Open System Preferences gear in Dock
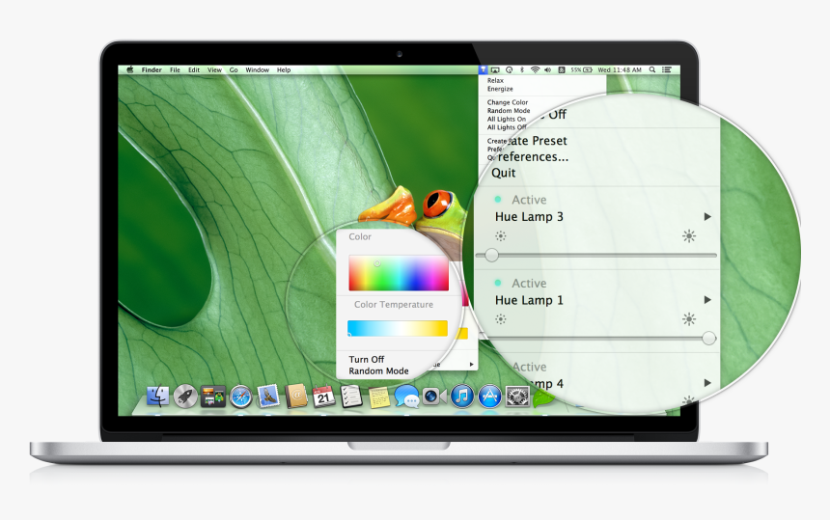The width and height of the screenshot is (830, 520). 517,397
